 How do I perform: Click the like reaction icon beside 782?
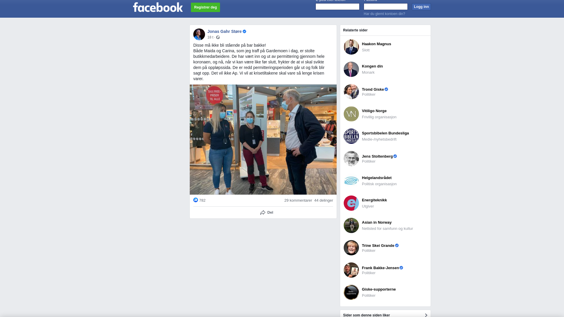(x=196, y=200)
